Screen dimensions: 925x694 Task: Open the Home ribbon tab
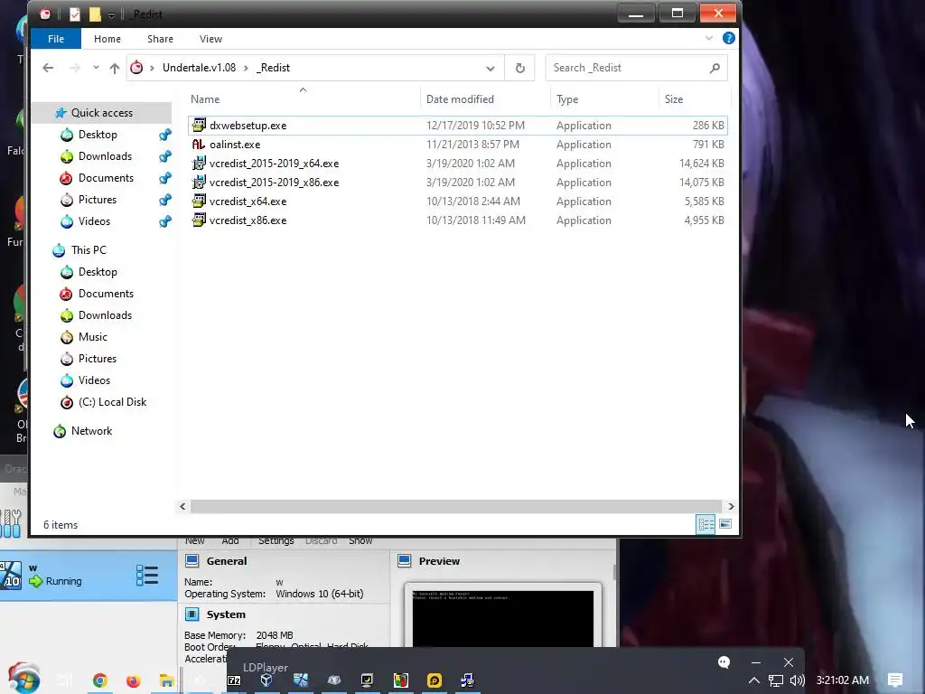(107, 39)
